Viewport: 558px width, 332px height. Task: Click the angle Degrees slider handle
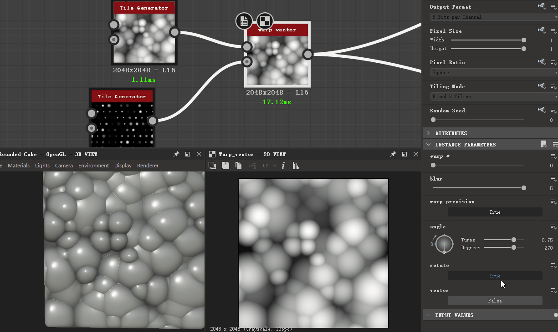[x=514, y=247]
